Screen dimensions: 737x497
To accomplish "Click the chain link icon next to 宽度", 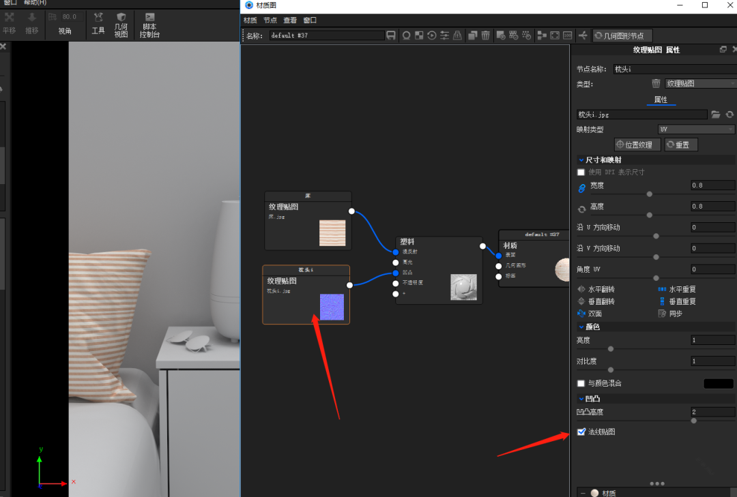I will point(582,187).
